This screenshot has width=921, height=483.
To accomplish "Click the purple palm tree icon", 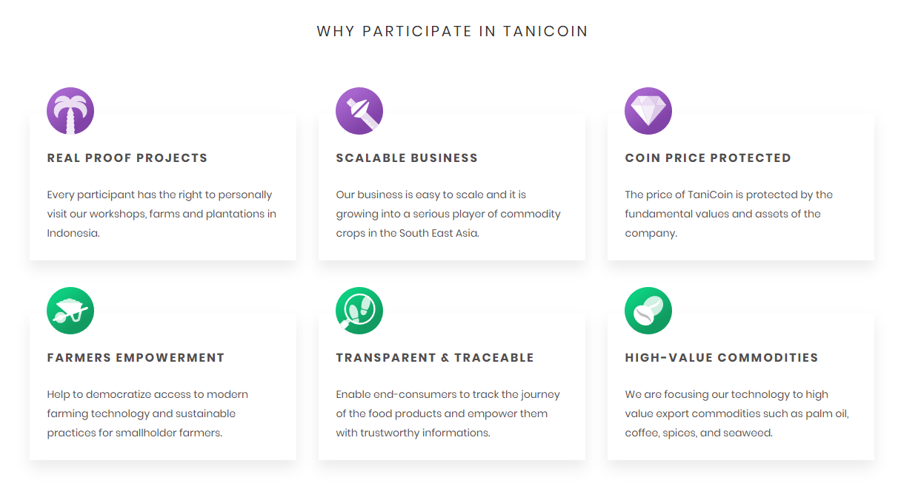I will click(x=70, y=111).
